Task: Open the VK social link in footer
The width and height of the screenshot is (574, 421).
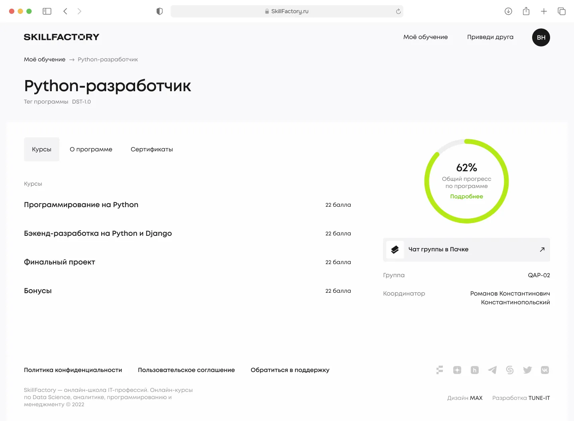Action: [x=545, y=370]
